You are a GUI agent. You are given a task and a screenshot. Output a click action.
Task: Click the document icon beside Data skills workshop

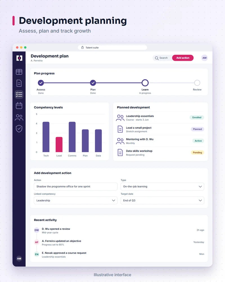120,153
